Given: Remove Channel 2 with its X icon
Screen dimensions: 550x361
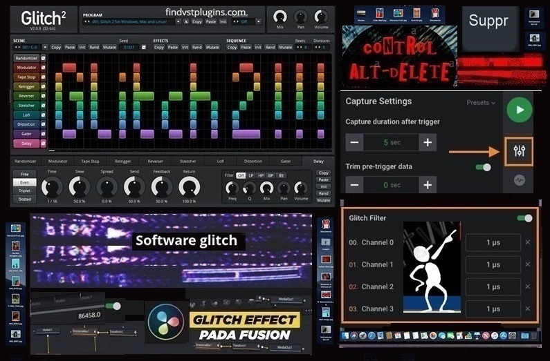Looking at the screenshot, I should 528,286.
